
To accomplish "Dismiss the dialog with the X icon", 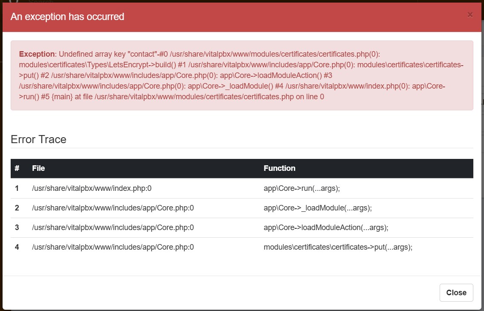I will pyautogui.click(x=470, y=15).
